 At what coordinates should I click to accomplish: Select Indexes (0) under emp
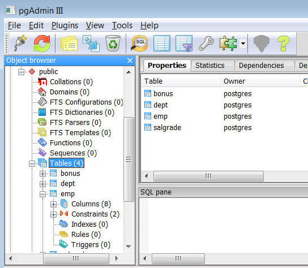(x=90, y=224)
